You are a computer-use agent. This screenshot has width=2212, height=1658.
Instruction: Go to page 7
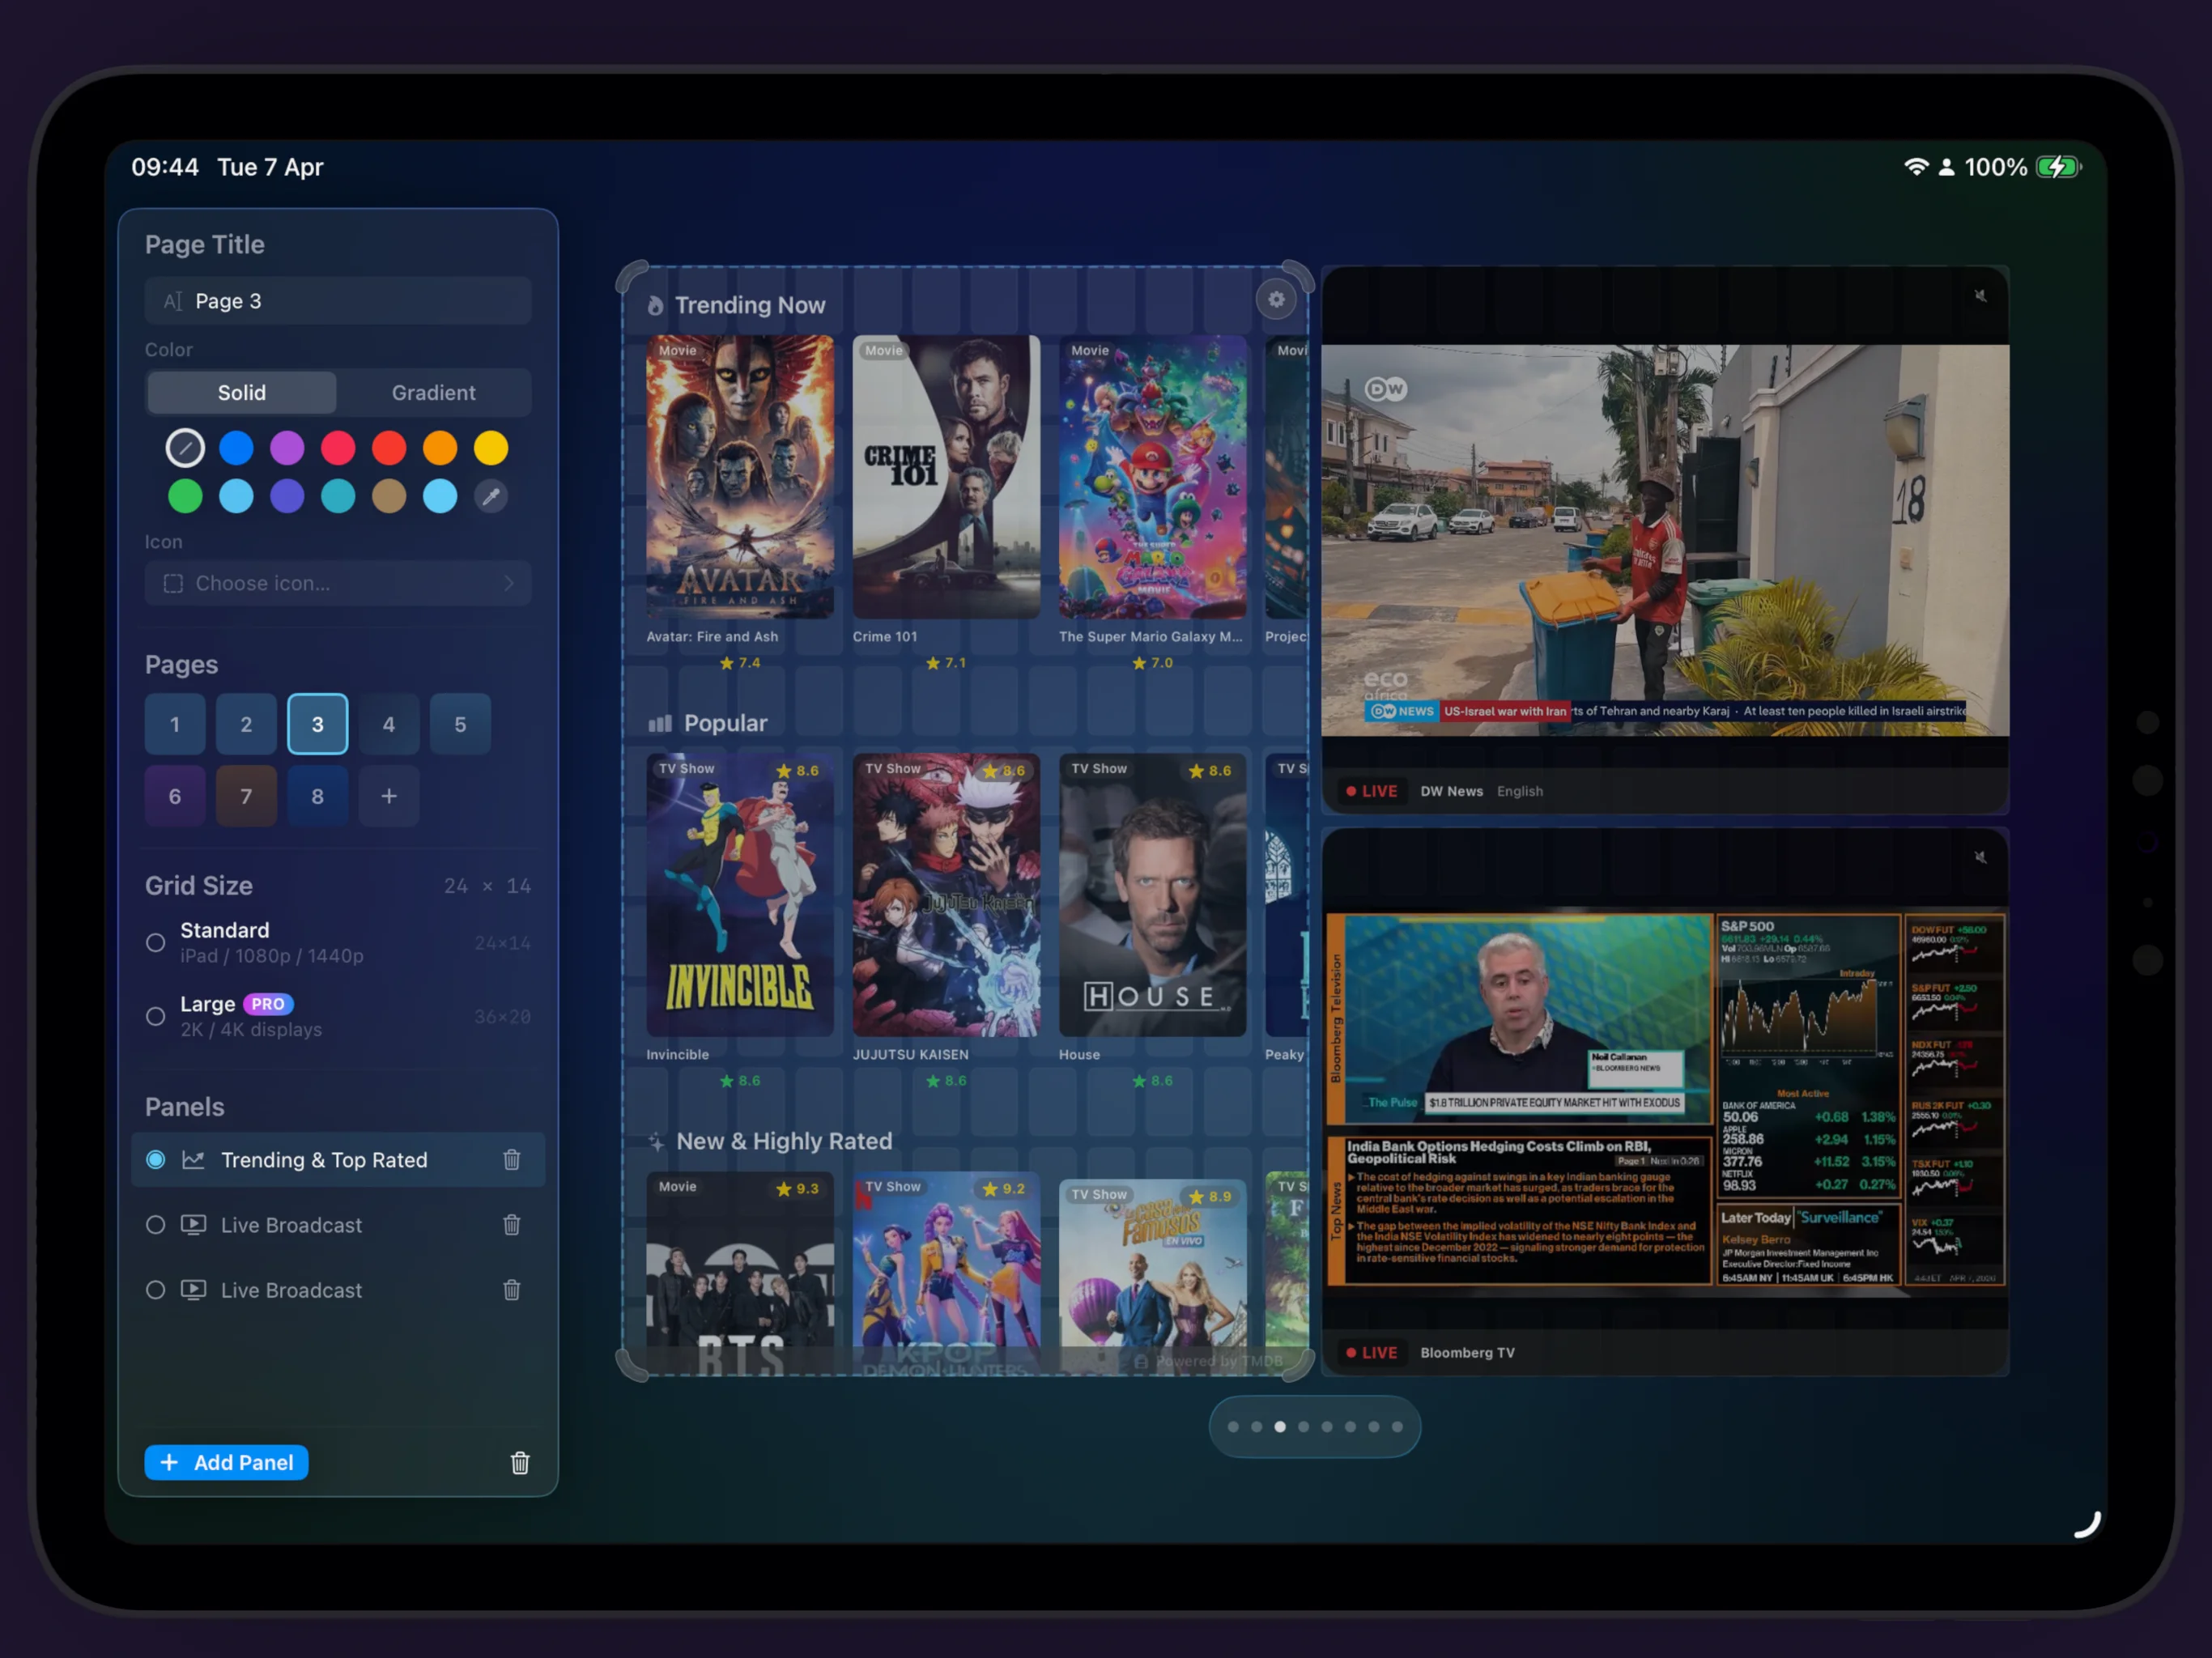point(246,796)
